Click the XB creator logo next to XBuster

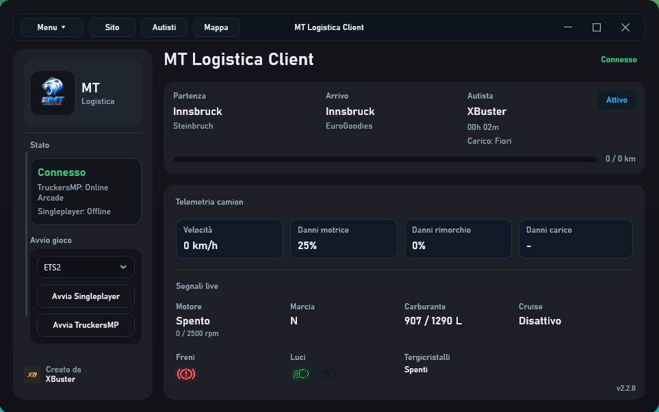pyautogui.click(x=31, y=374)
